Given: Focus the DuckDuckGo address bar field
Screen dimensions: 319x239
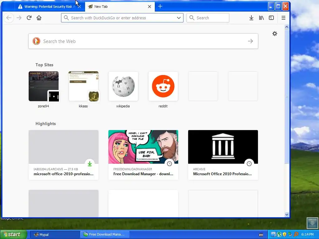Looking at the screenshot, I should pos(122,18).
